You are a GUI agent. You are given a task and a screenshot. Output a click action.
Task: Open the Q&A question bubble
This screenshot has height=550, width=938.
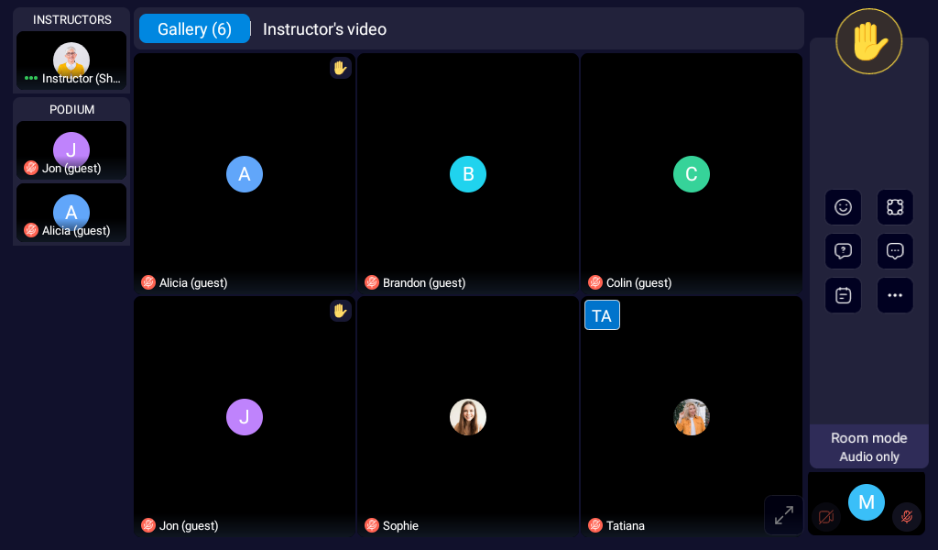point(843,251)
